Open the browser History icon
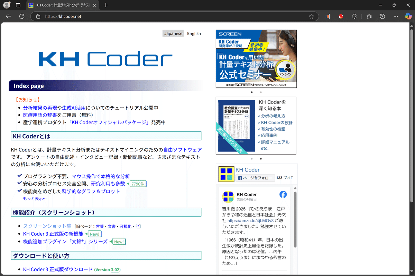Viewport: 415px width, 276px height. [x=382, y=16]
